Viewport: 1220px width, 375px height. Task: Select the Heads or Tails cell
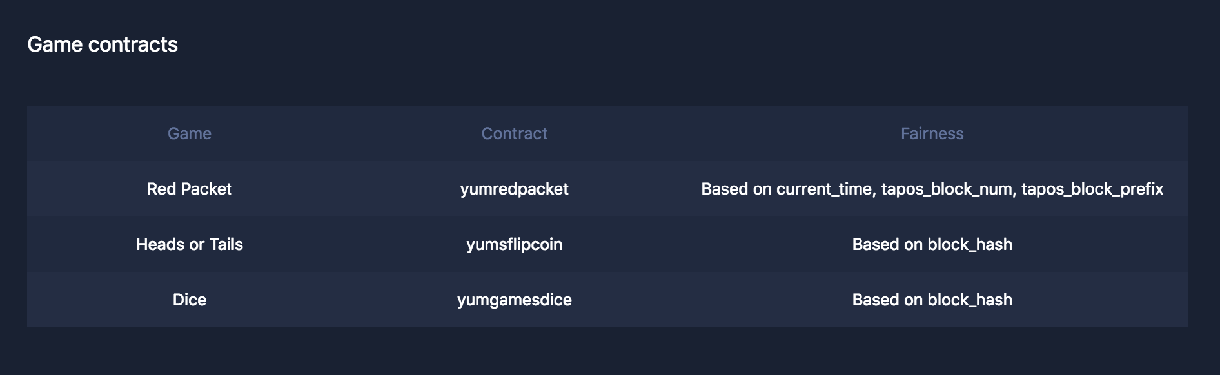189,244
